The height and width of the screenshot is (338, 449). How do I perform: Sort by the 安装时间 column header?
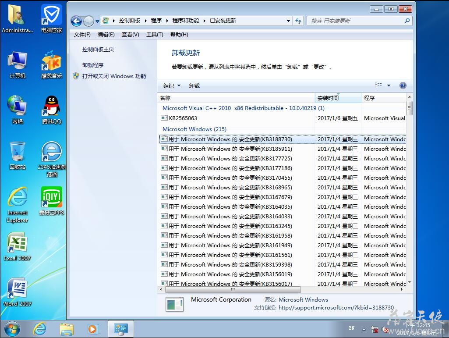click(x=338, y=98)
